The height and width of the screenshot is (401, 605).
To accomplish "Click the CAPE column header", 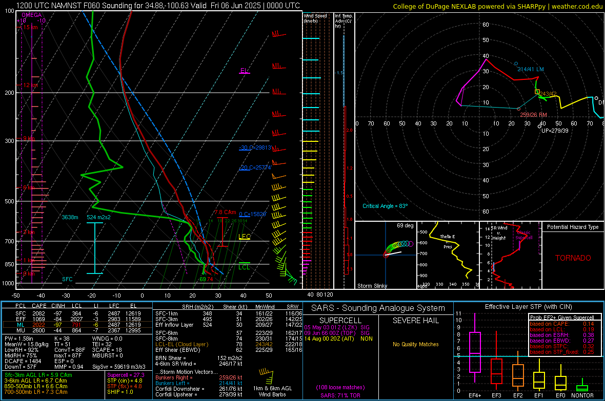I will pos(39,306).
